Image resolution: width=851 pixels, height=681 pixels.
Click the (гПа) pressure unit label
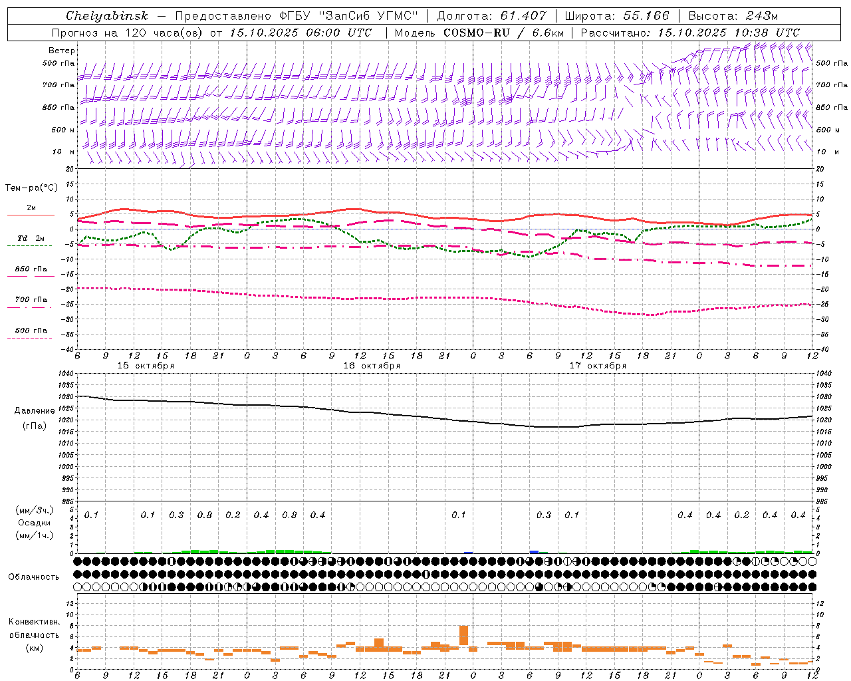(35, 426)
